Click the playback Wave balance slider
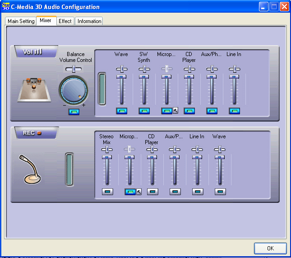Screen dimensions: 291x258 click(122, 69)
